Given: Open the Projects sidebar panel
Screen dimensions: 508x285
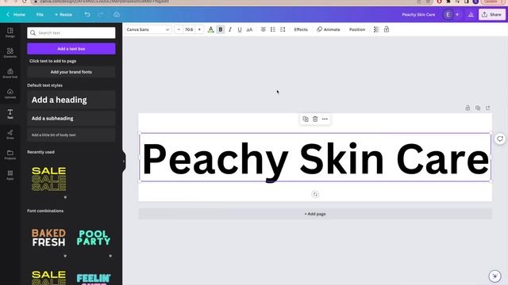Looking at the screenshot, I should point(10,154).
